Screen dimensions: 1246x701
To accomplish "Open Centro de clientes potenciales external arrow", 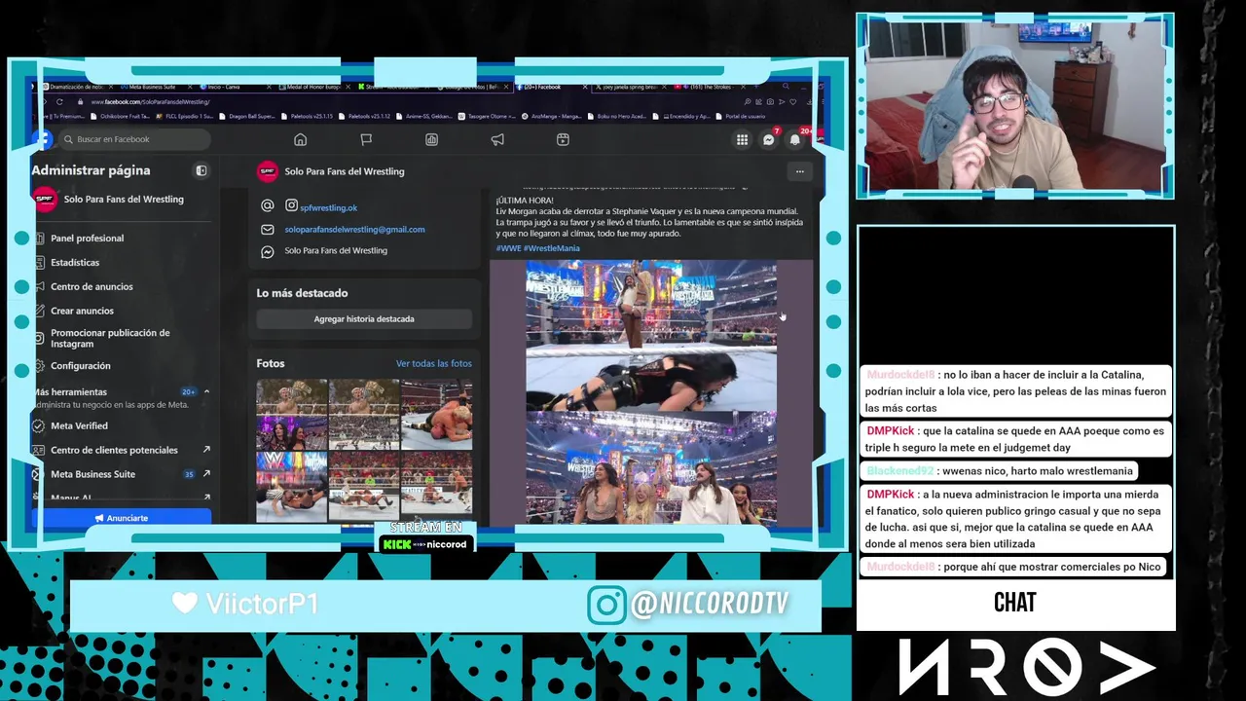I will (x=206, y=450).
